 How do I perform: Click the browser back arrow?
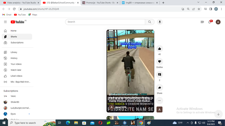click(4, 9)
